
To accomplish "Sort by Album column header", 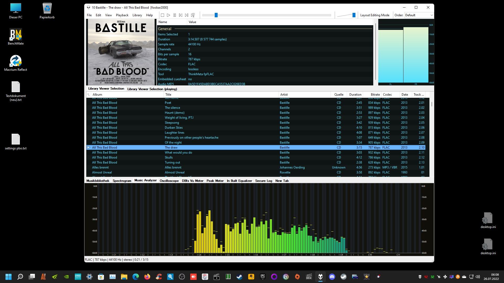I will [x=127, y=95].
